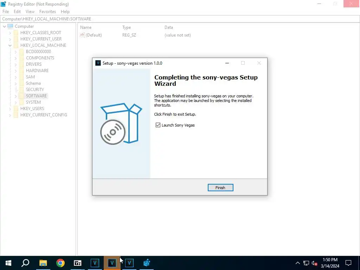Click the Setup dialog title bar Vegas icon
The image size is (360, 270).
98,63
